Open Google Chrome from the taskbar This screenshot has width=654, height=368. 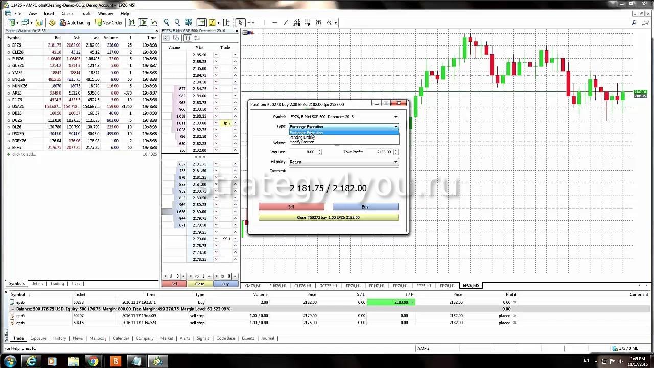point(94,362)
